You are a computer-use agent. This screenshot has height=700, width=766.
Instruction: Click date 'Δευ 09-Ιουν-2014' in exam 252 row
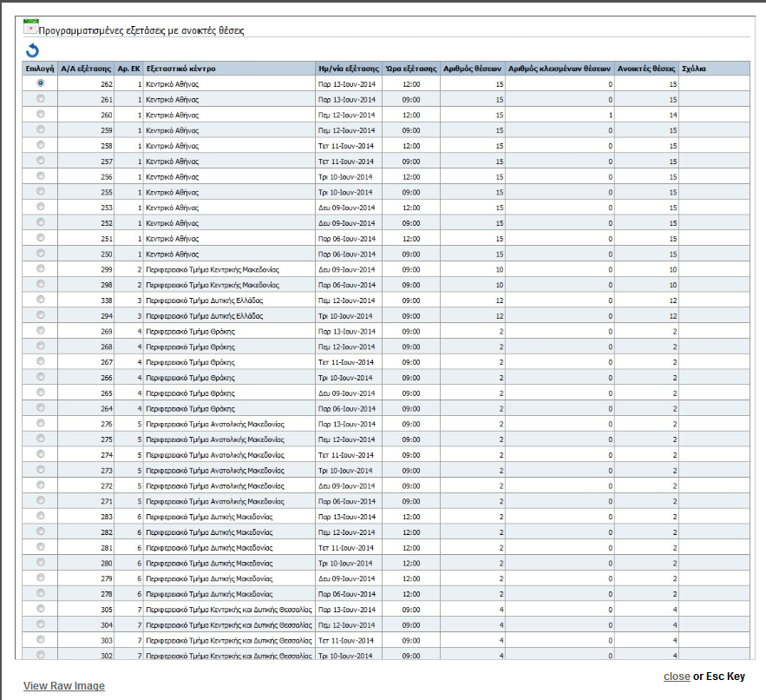point(347,223)
